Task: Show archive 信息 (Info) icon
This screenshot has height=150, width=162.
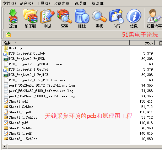Action: (x=134, y=19)
